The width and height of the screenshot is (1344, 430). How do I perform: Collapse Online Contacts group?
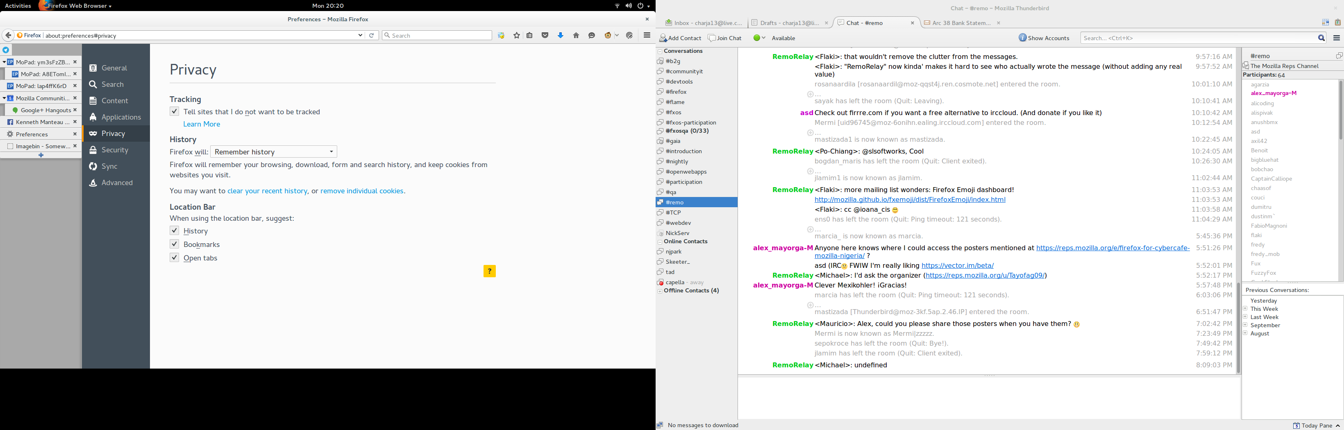coord(660,242)
